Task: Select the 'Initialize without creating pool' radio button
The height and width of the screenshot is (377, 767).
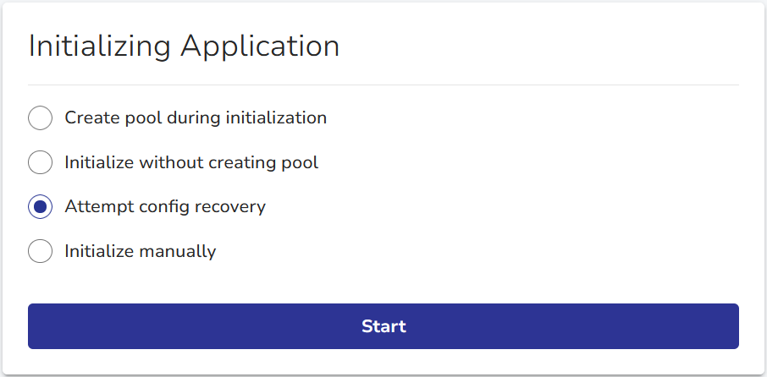Action: click(x=41, y=162)
